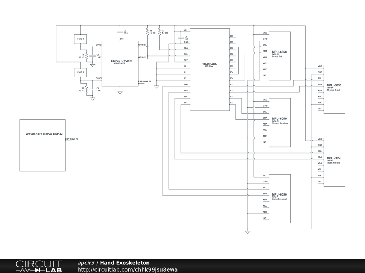Click the XDA pin of IMU #4
The width and height of the screenshot is (365, 273).
(x=320, y=91)
